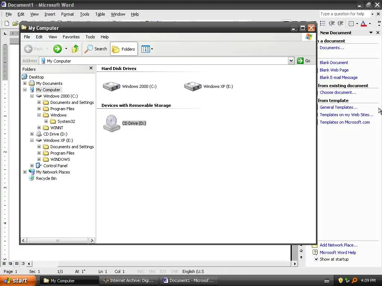Click Word's Open file icon

click(x=15, y=23)
